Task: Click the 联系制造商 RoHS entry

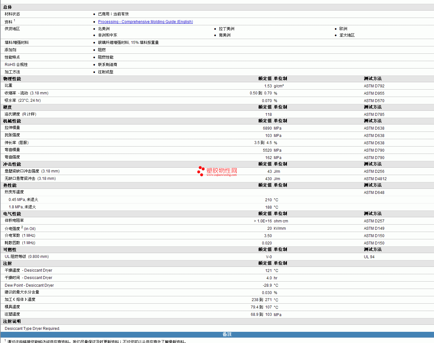Action: pos(108,65)
